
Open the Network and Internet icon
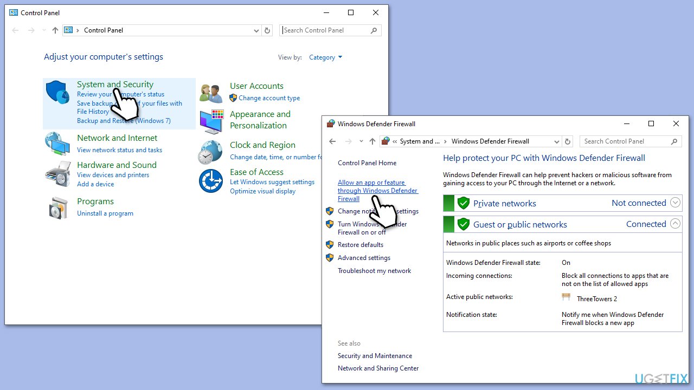tap(57, 144)
